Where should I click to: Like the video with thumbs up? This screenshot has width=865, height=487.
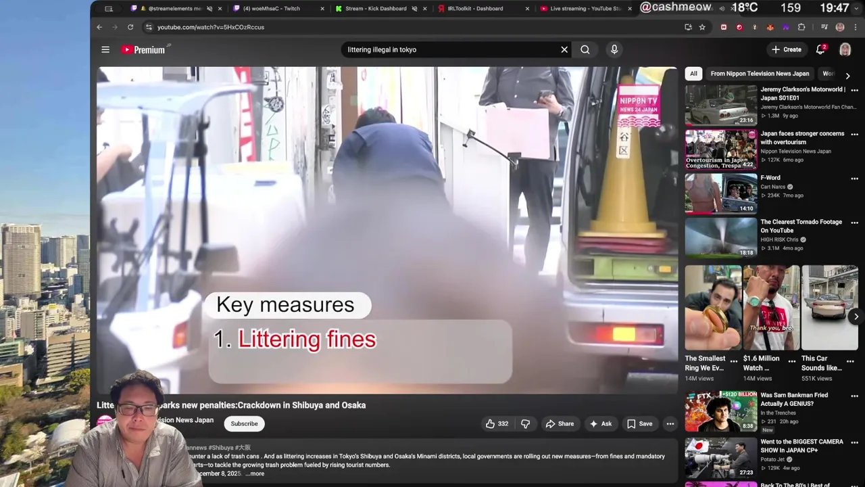click(x=497, y=423)
